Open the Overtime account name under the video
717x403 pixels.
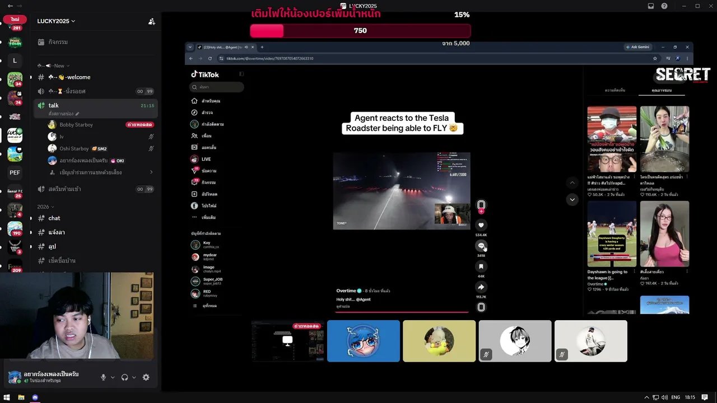346,291
